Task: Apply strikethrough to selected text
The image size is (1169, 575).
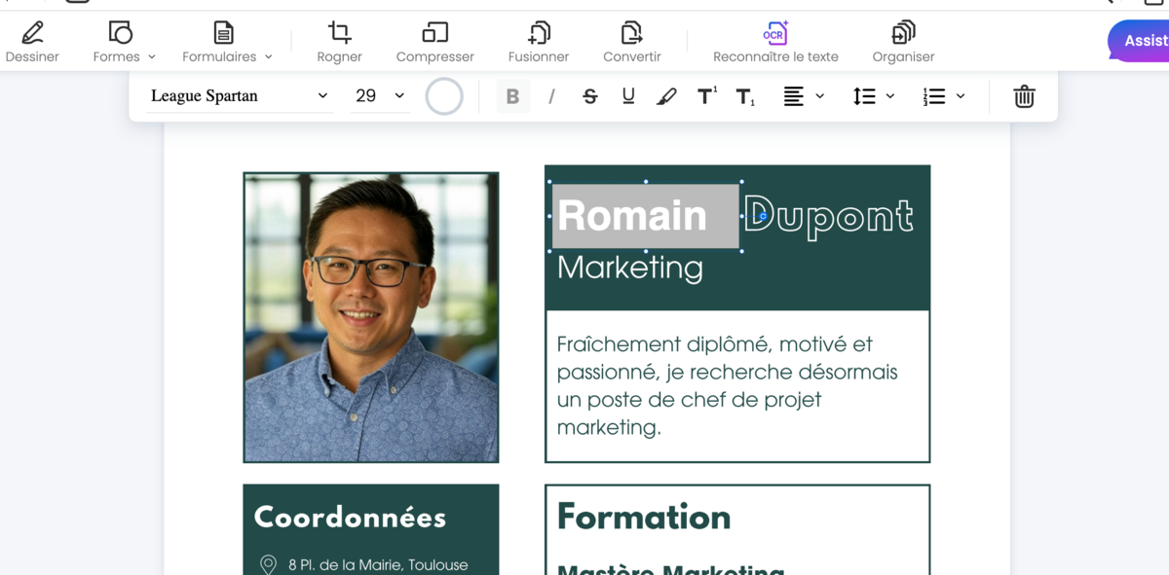Action: point(590,96)
